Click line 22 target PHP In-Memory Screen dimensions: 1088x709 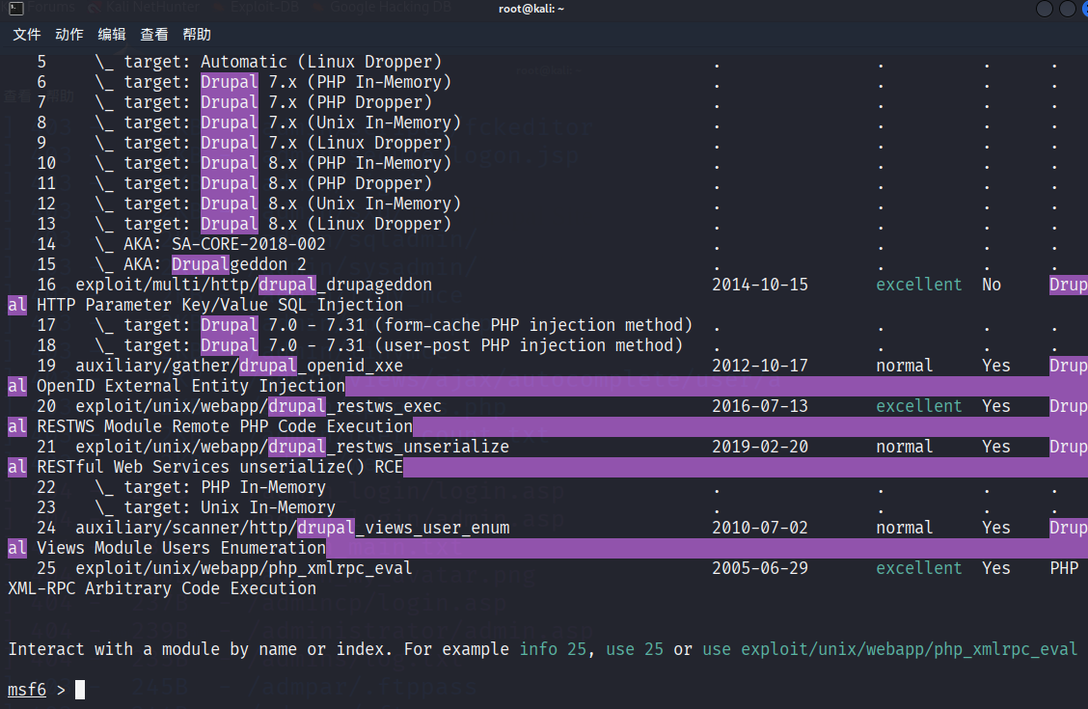click(210, 488)
